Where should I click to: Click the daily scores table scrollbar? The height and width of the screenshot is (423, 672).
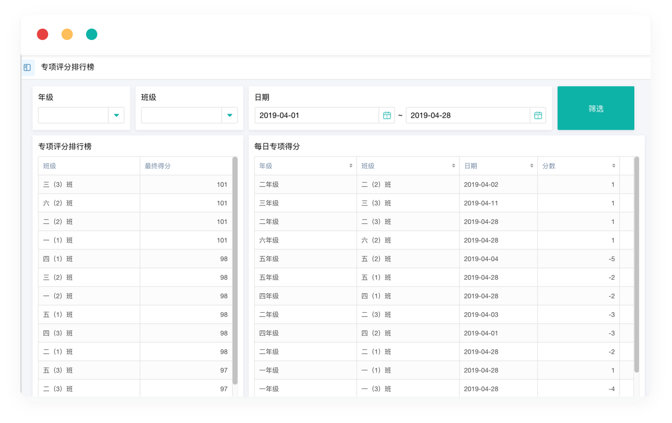pyautogui.click(x=636, y=265)
